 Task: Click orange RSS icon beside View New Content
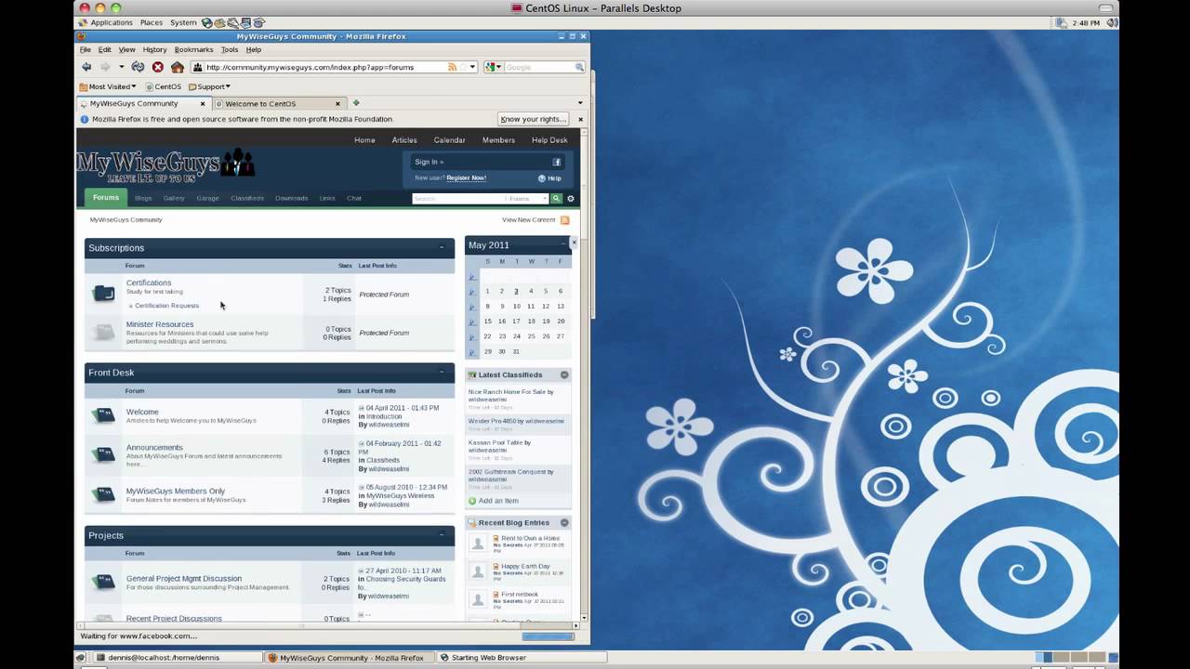(x=564, y=220)
